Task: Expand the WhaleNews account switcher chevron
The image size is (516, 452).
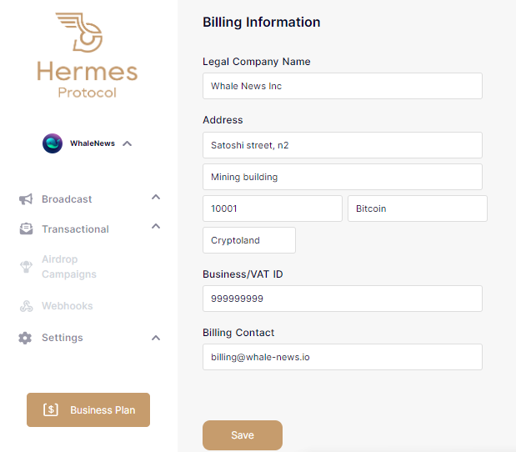Action: point(127,143)
